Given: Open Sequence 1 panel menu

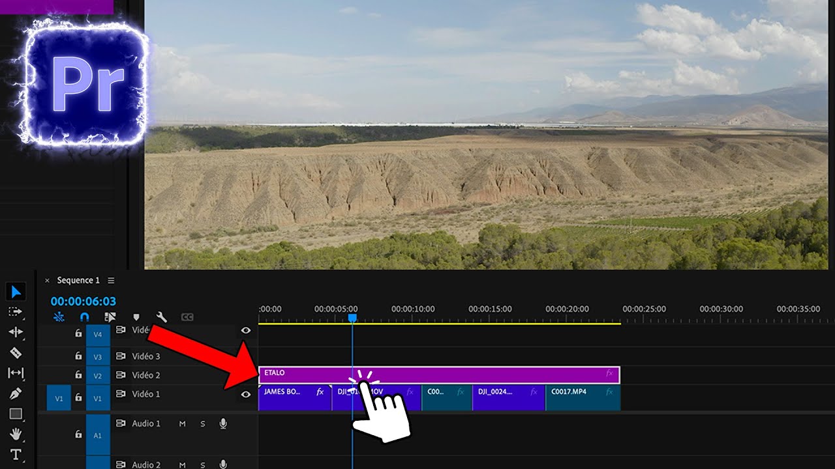Looking at the screenshot, I should click(111, 280).
